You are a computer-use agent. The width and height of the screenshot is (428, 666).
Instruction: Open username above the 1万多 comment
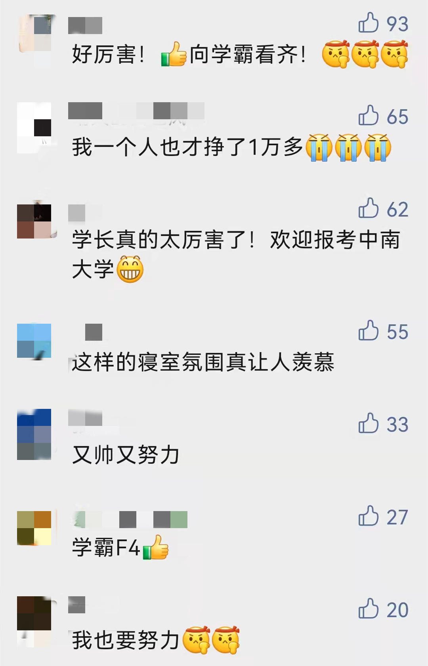(136, 111)
